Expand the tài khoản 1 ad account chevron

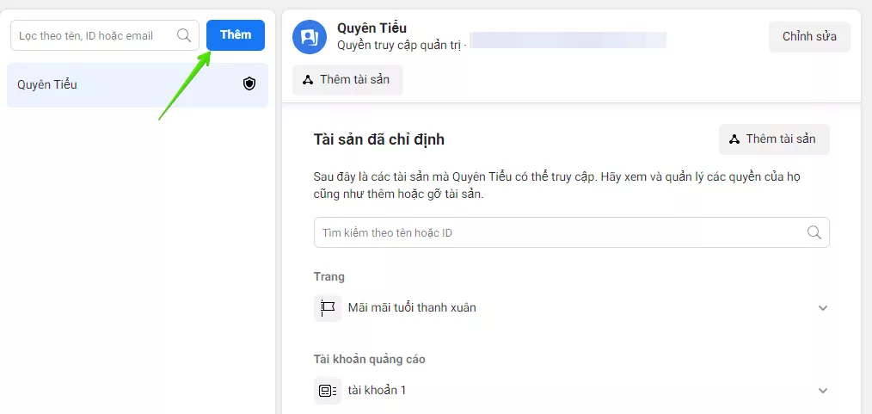822,391
